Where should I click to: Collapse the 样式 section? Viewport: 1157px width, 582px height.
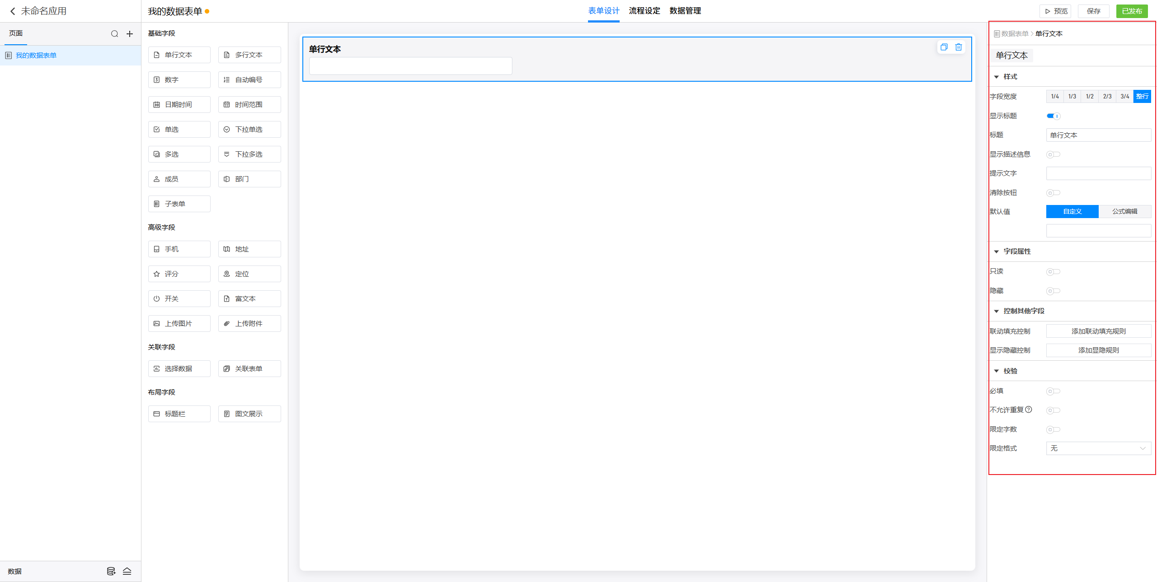click(997, 77)
